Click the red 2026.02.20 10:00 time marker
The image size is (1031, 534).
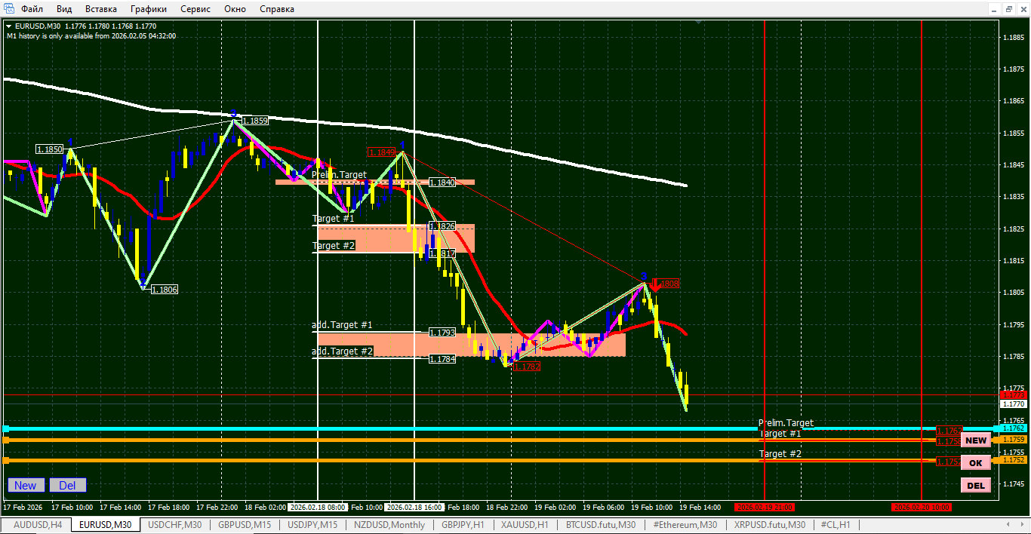tap(921, 508)
